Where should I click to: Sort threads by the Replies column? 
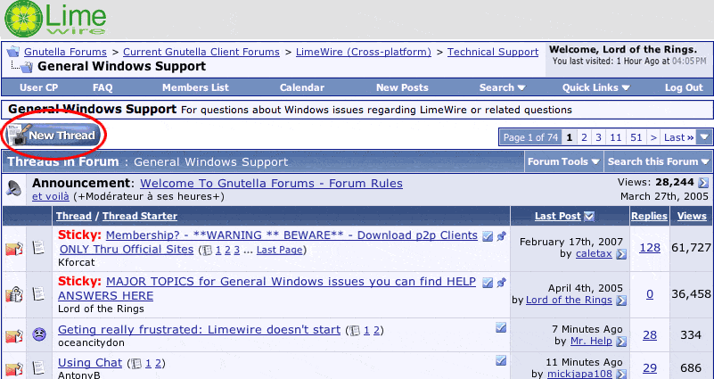[x=649, y=216]
